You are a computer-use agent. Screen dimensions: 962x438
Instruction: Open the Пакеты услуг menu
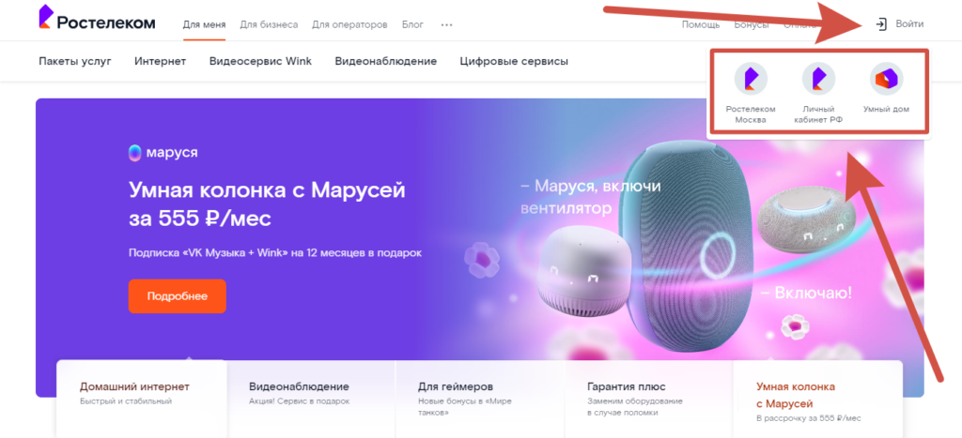click(x=75, y=61)
